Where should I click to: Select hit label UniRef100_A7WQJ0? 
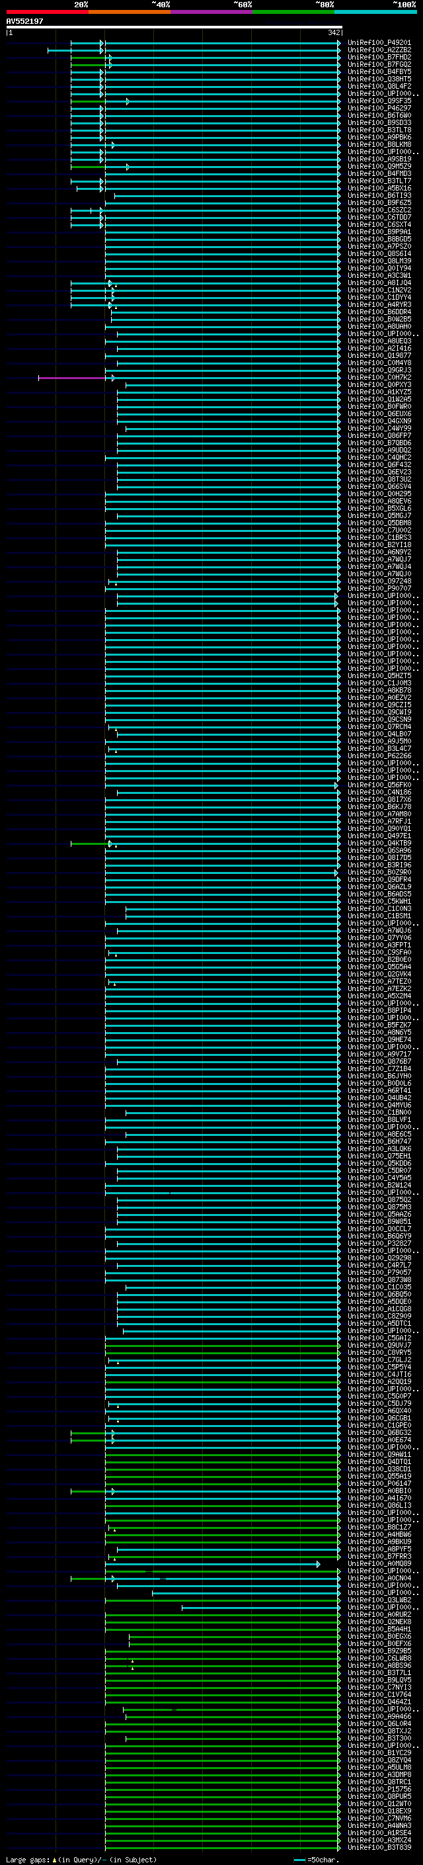point(379,574)
